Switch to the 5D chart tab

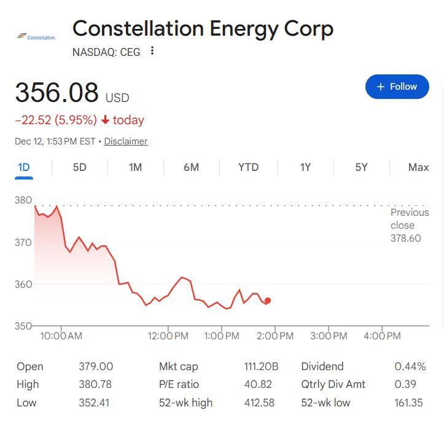pyautogui.click(x=80, y=167)
